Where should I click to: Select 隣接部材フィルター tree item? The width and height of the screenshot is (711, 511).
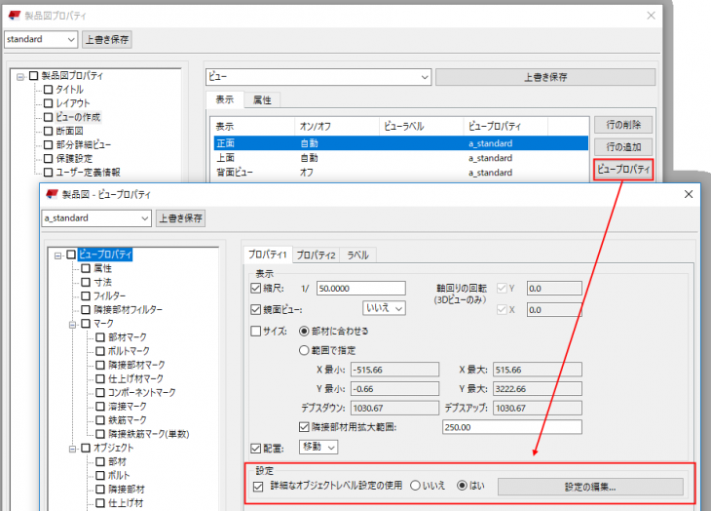128,309
